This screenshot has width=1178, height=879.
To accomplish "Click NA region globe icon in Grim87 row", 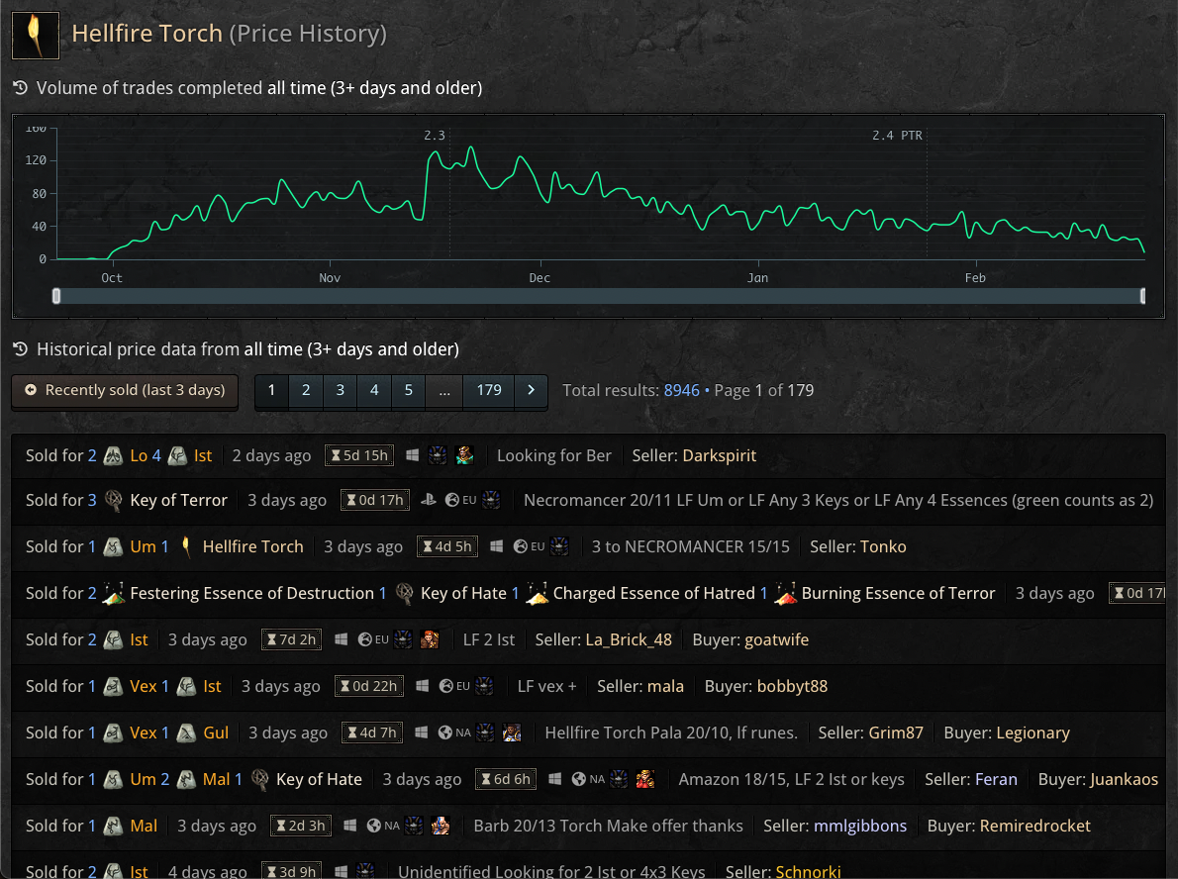I will click(x=445, y=732).
